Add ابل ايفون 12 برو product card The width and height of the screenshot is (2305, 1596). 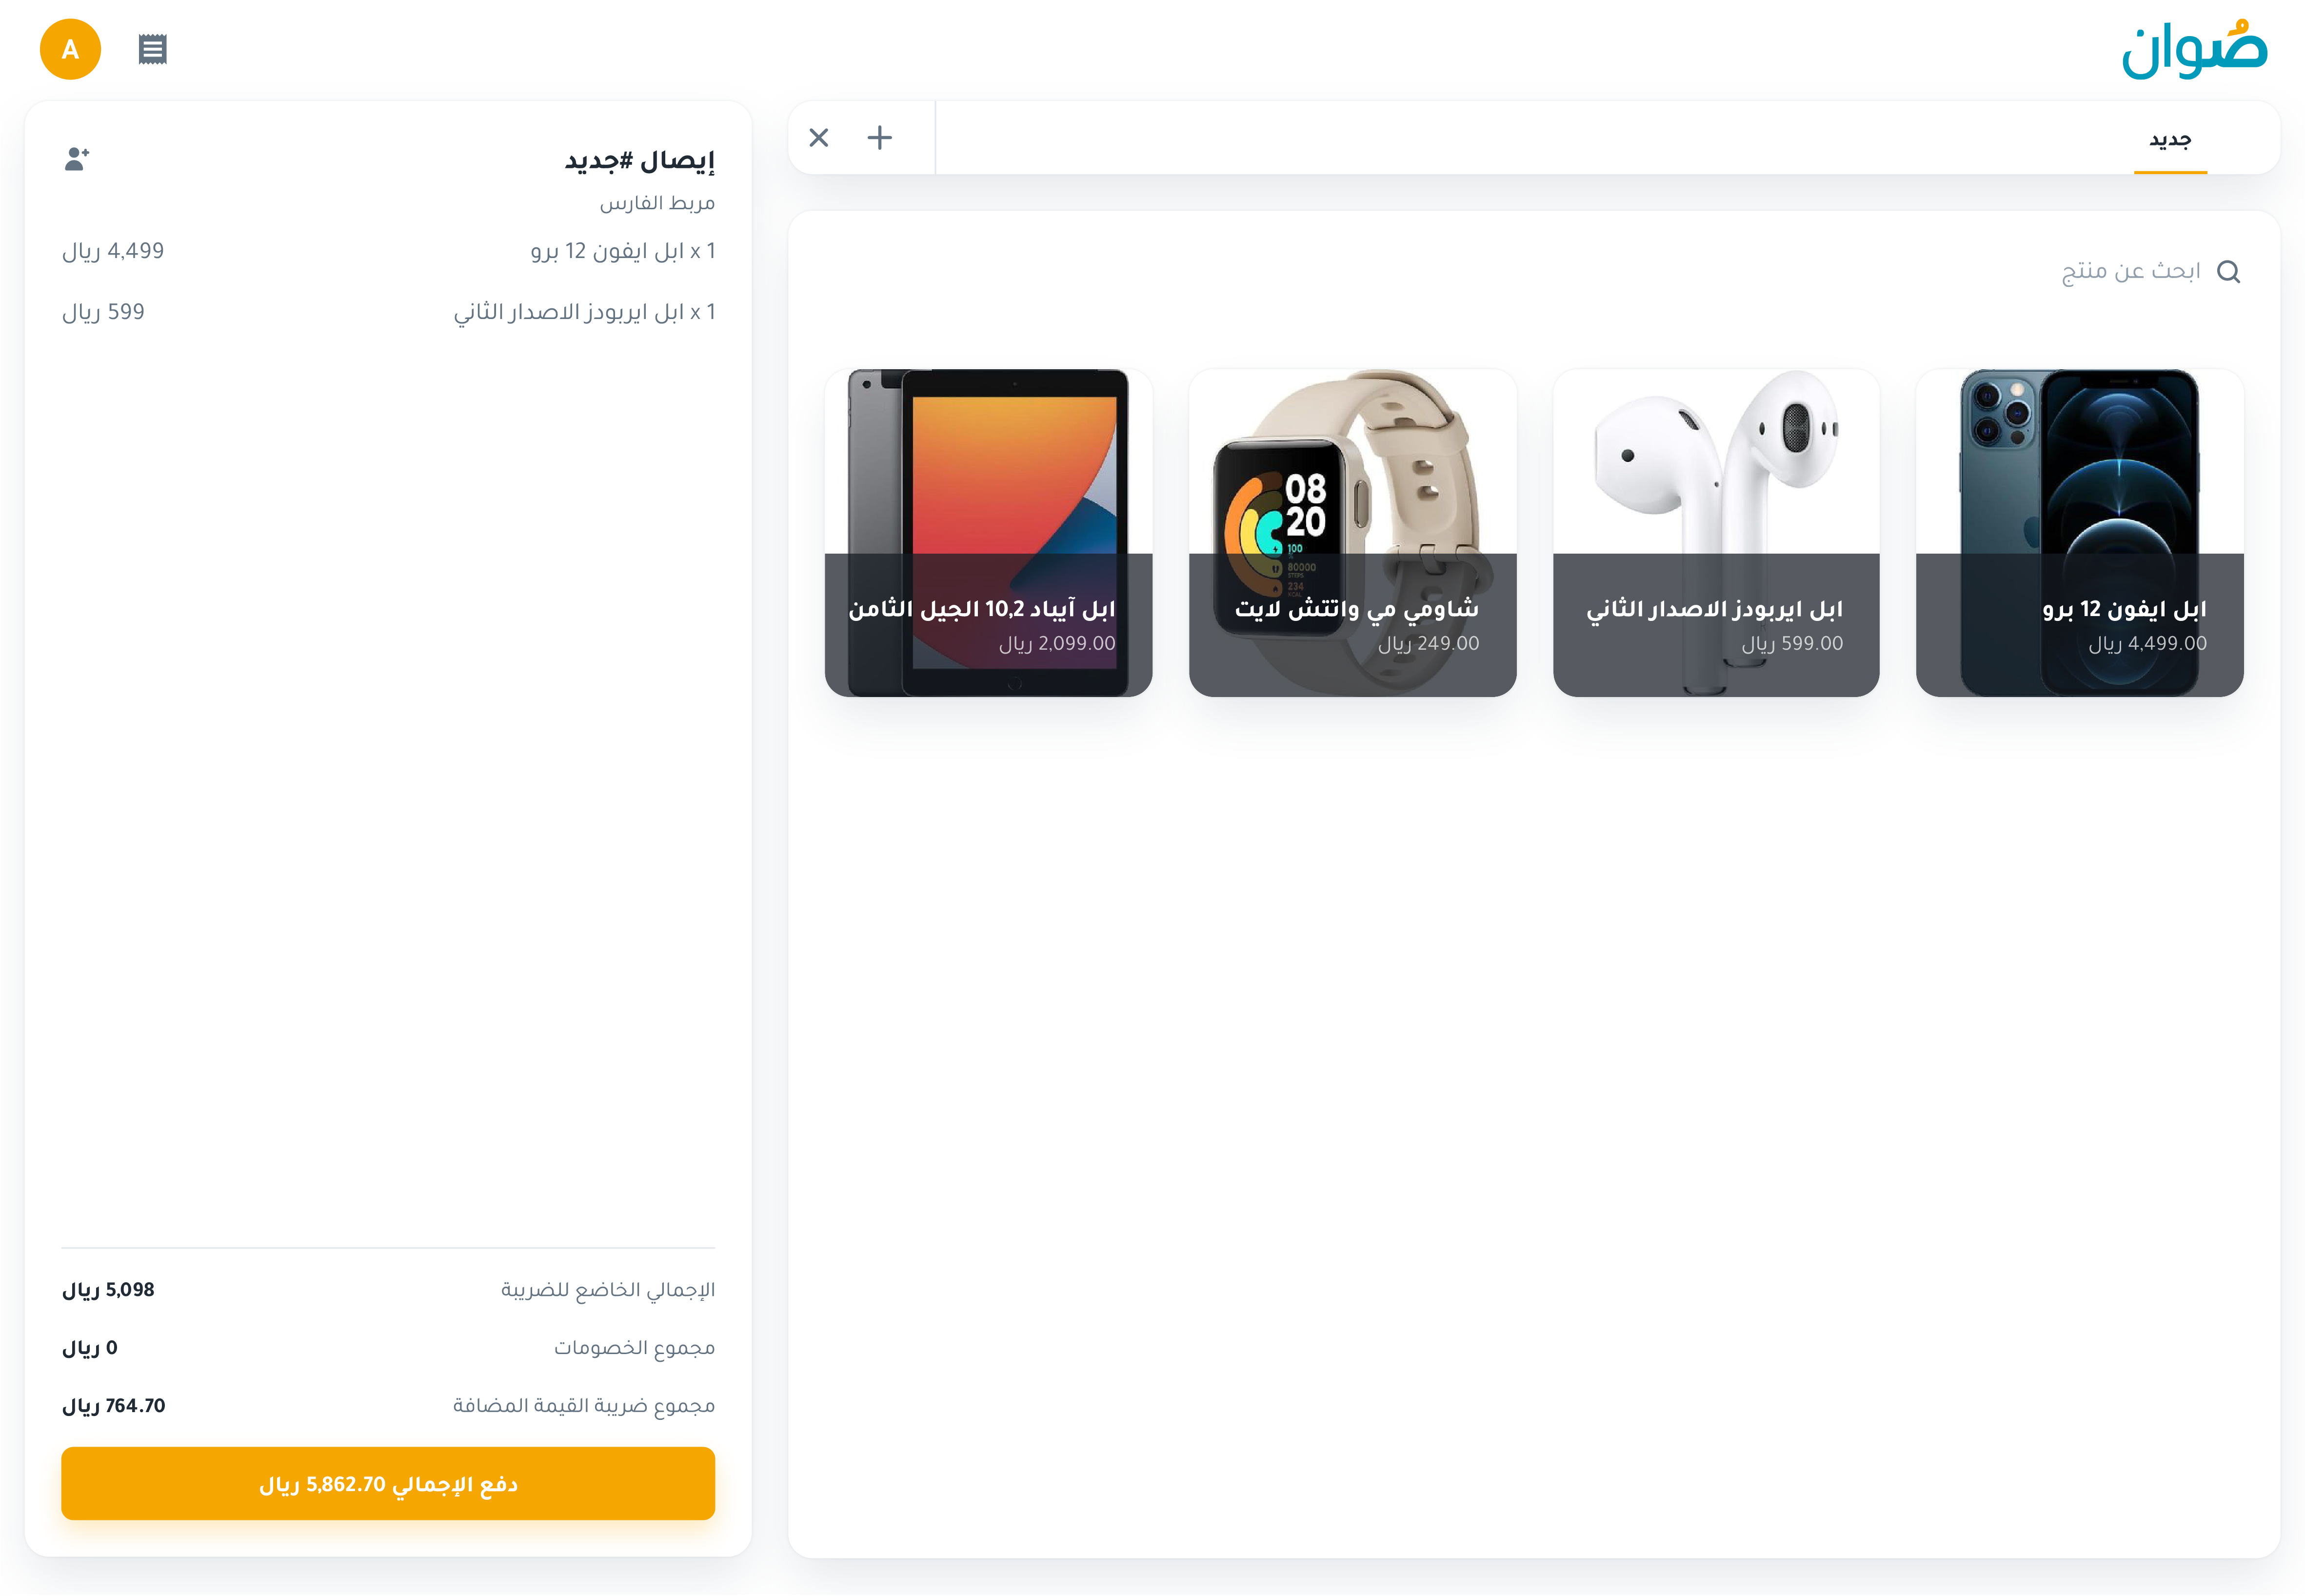coord(2079,533)
